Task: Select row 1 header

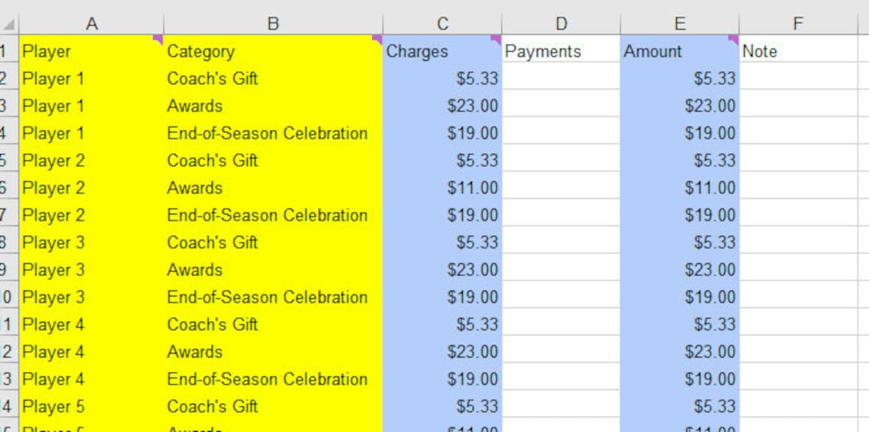Action: click(x=9, y=51)
